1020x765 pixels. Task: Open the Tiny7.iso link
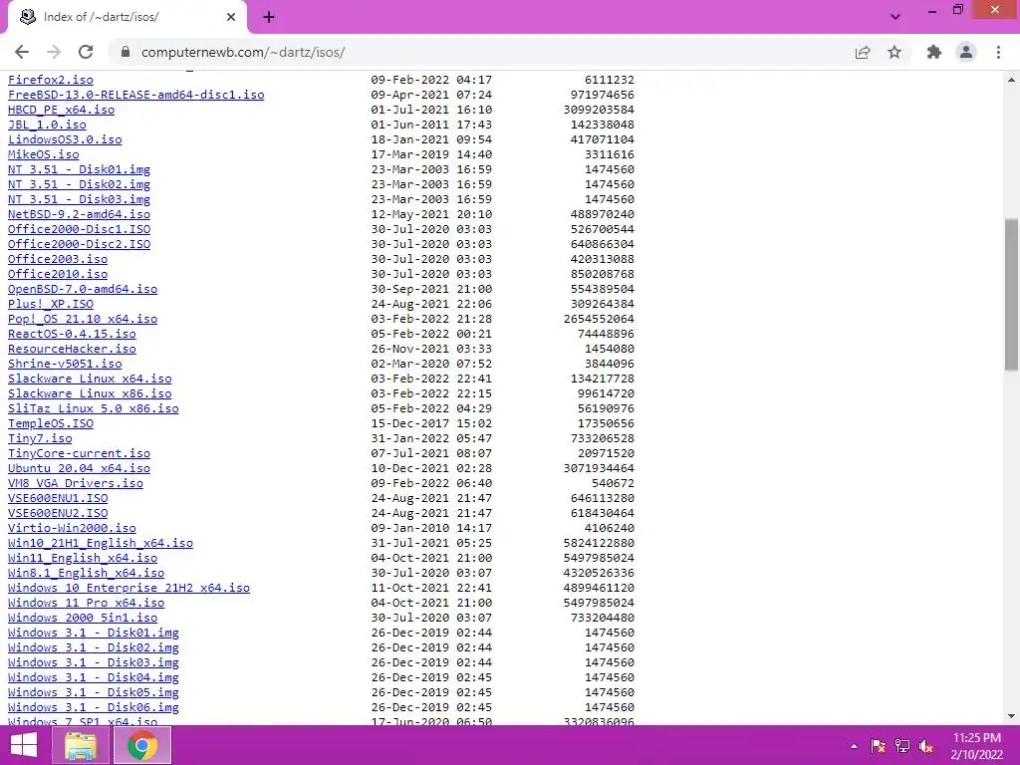pos(40,438)
